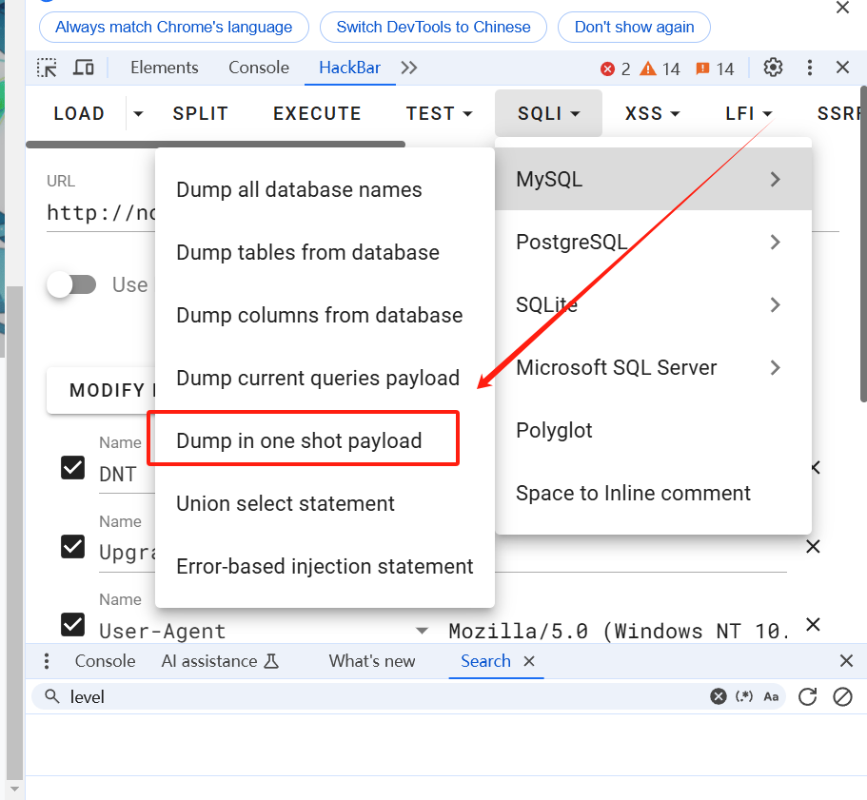
Task: Open more DevTools tabs chevron
Action: coord(409,68)
